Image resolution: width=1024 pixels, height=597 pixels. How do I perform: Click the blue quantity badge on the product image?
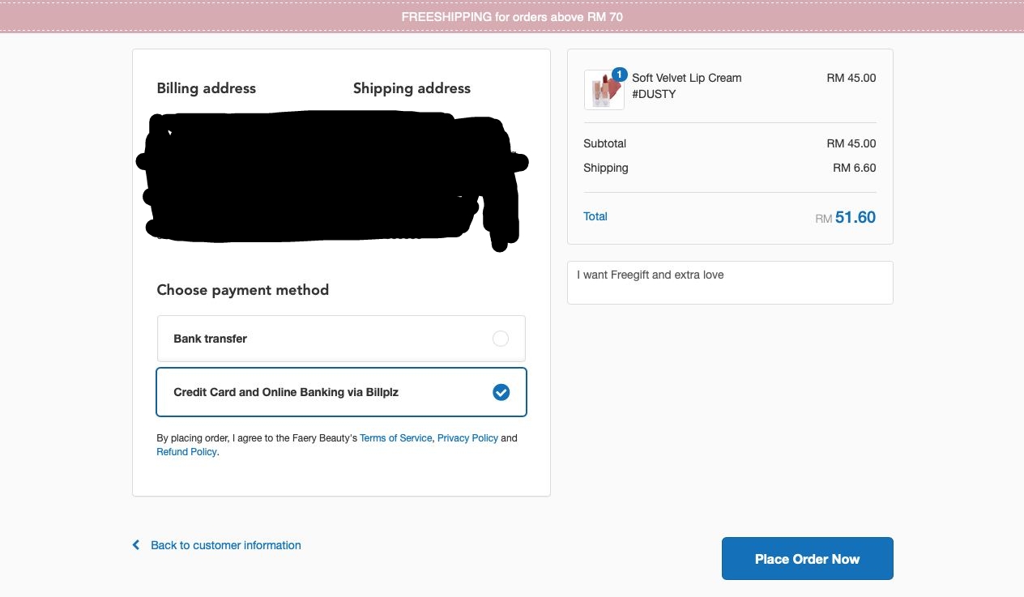(620, 75)
